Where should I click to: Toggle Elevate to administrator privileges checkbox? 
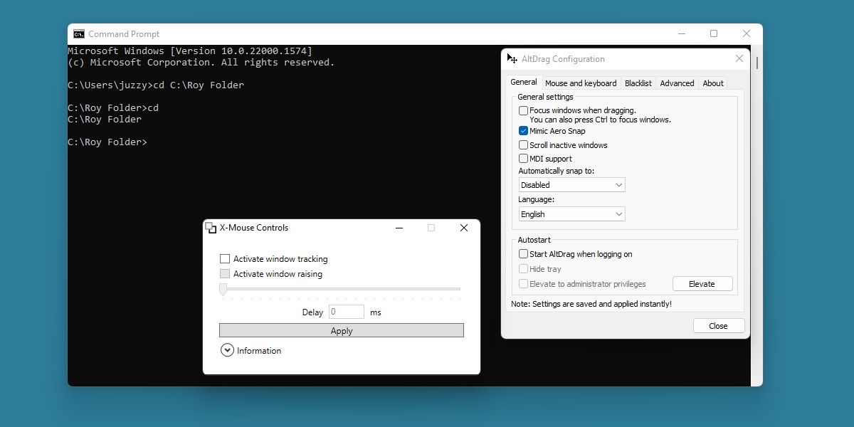coord(524,284)
